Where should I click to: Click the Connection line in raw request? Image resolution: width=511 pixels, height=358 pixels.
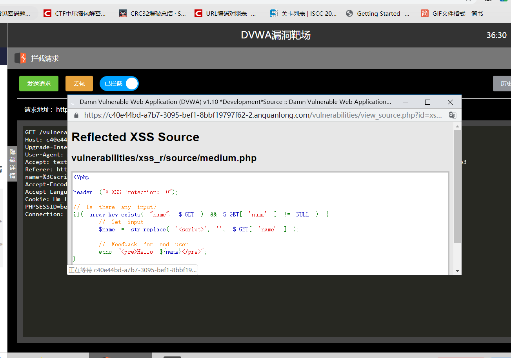click(44, 214)
